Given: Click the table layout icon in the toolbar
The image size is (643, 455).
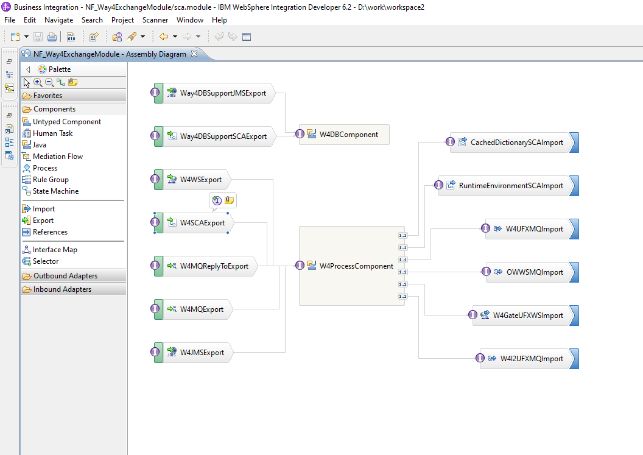Looking at the screenshot, I should (x=247, y=37).
